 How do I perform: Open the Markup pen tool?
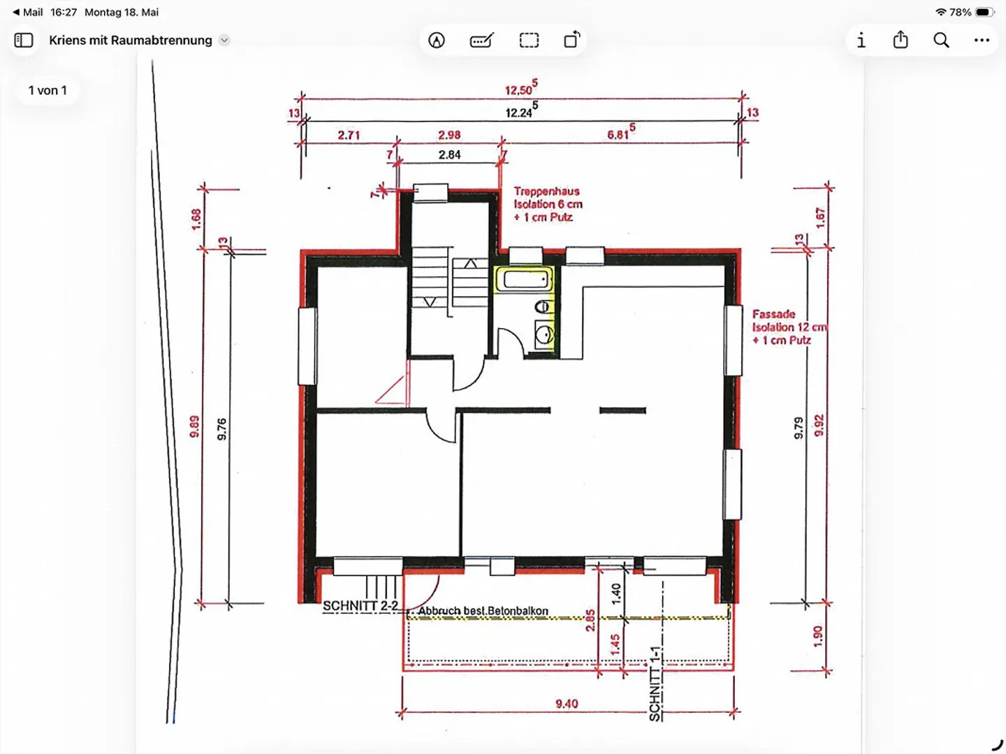coord(437,40)
